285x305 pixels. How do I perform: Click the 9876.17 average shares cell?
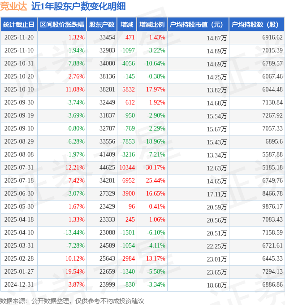click(x=272, y=206)
